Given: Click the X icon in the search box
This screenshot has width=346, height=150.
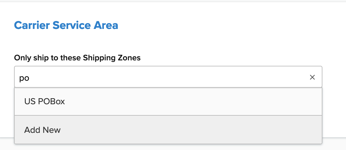Looking at the screenshot, I should click(312, 77).
